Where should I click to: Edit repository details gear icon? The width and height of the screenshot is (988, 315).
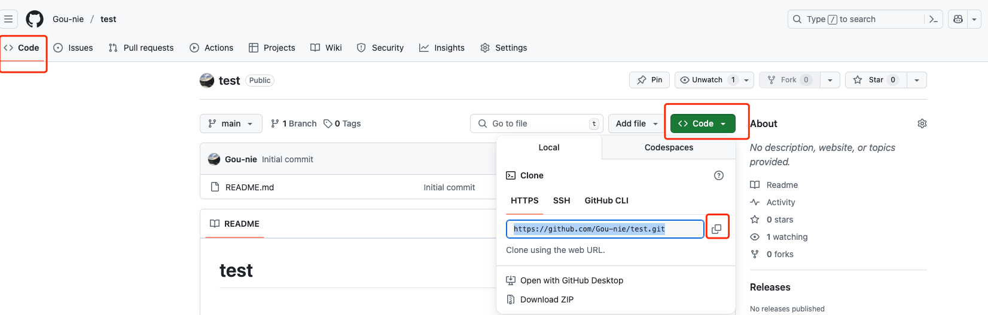[922, 123]
